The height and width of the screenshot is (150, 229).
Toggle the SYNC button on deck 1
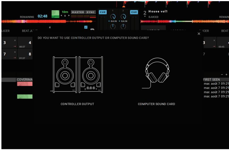(91, 12)
